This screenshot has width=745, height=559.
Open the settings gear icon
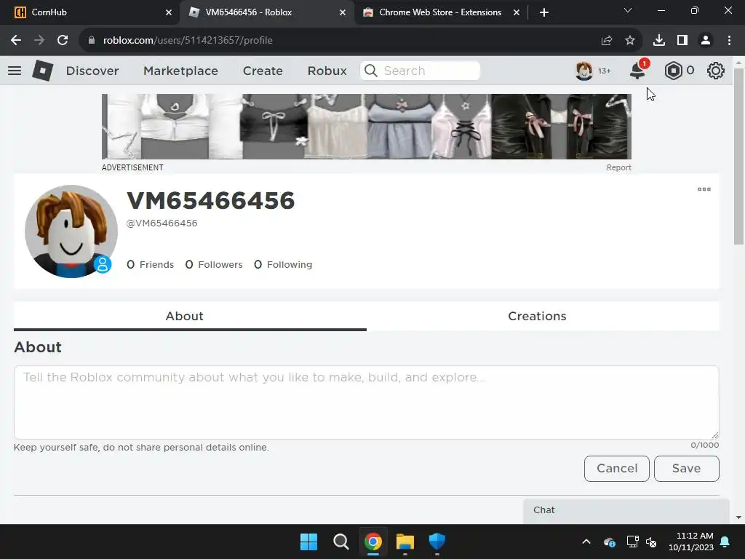716,71
